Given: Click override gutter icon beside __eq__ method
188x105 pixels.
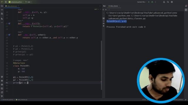Looking at the screenshot, I should click(9, 35).
